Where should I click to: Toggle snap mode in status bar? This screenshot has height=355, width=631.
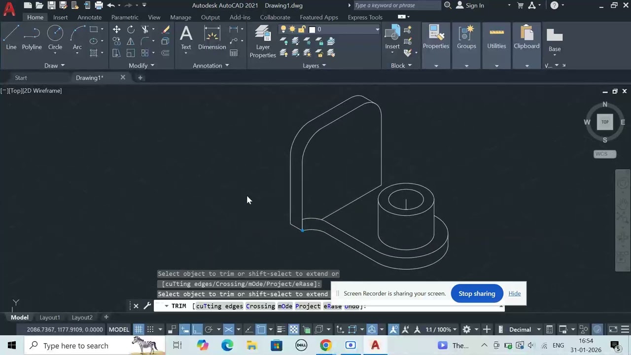150,329
